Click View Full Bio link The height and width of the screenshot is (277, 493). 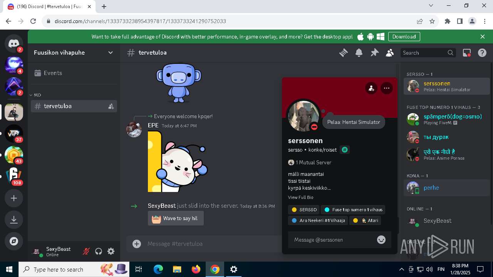coord(300,197)
